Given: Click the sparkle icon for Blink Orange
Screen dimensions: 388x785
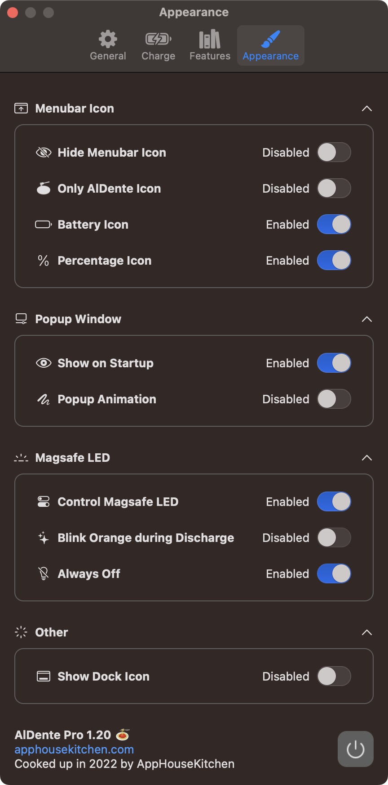Looking at the screenshot, I should click(x=44, y=538).
